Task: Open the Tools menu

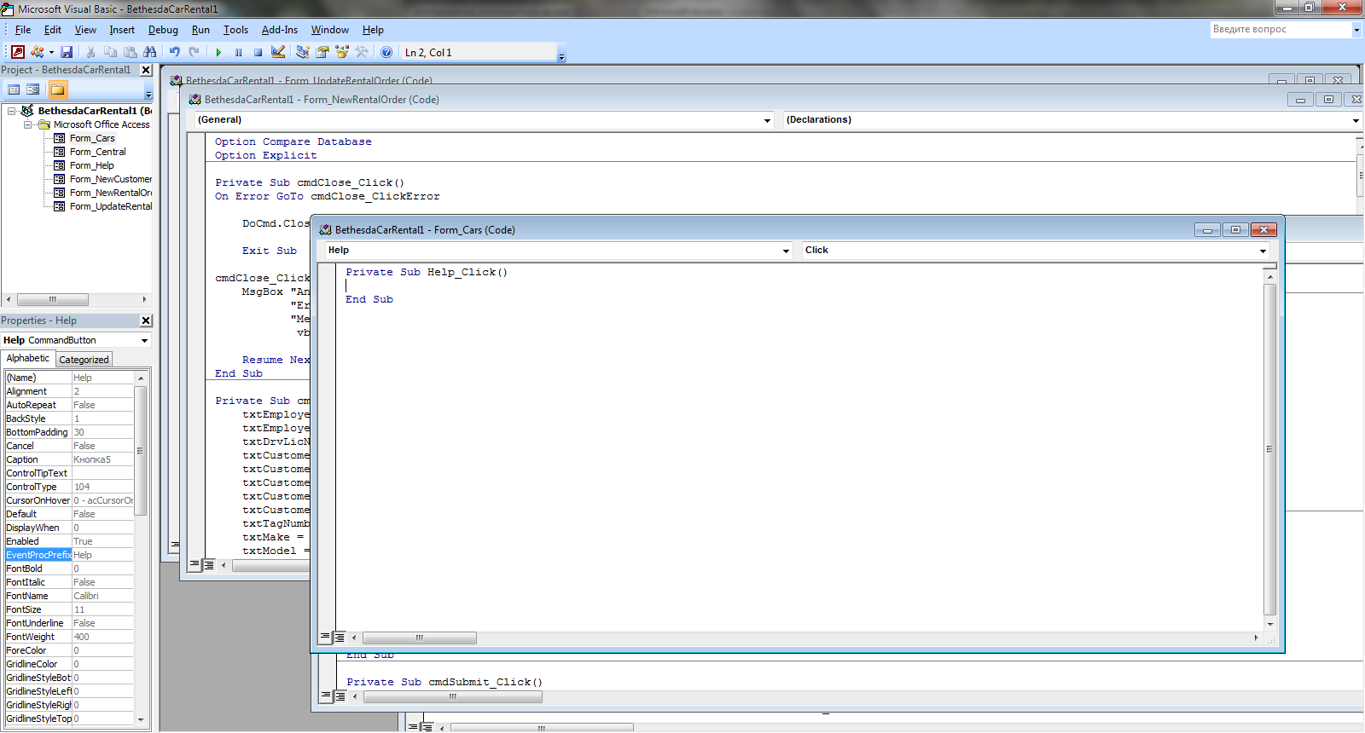Action: point(235,30)
